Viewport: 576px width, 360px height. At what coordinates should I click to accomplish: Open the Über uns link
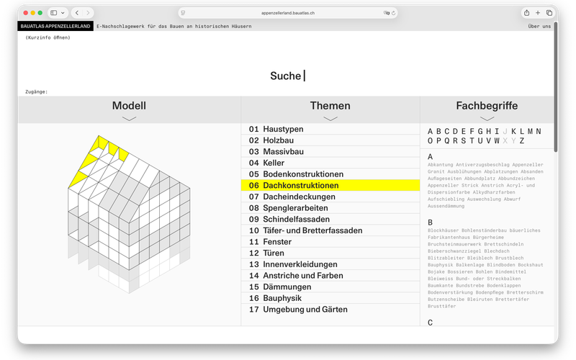pyautogui.click(x=539, y=26)
